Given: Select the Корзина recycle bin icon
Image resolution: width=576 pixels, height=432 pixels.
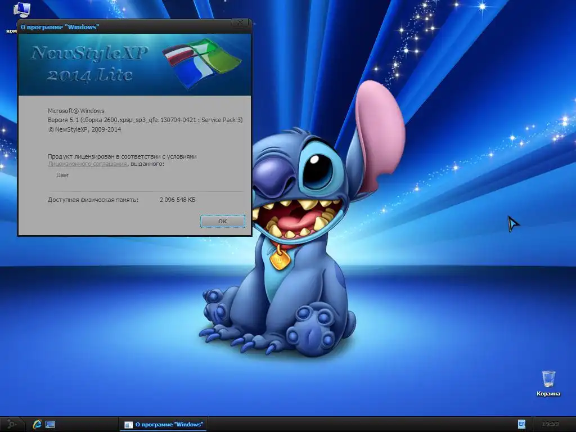Looking at the screenshot, I should (548, 383).
